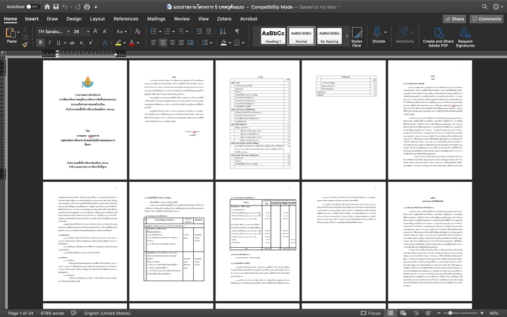Image resolution: width=507 pixels, height=317 pixels.
Task: Sort text alphabetically with A-Z icon
Action: [x=223, y=31]
